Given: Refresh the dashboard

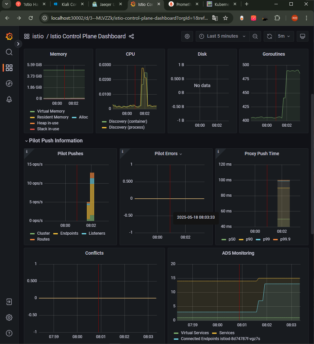Looking at the screenshot, I should (x=270, y=36).
